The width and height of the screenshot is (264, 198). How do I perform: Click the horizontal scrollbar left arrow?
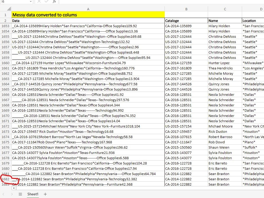14,188
